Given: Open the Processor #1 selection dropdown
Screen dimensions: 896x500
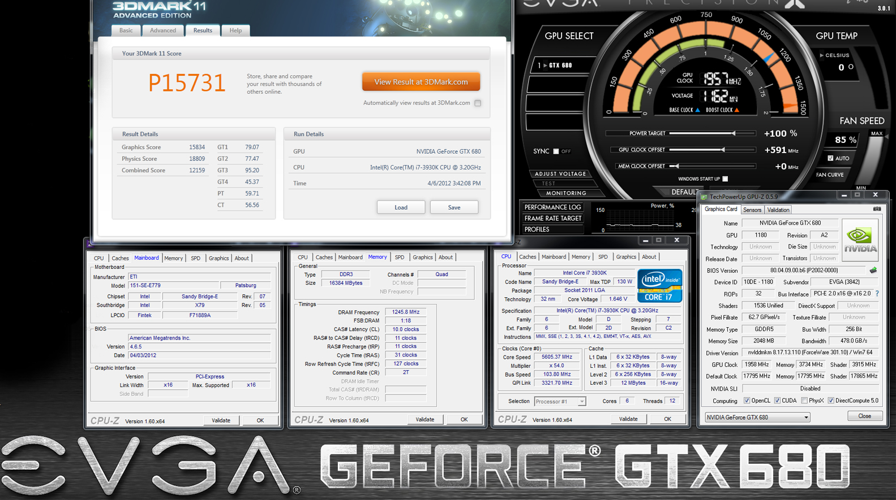Looking at the screenshot, I should click(x=560, y=402).
